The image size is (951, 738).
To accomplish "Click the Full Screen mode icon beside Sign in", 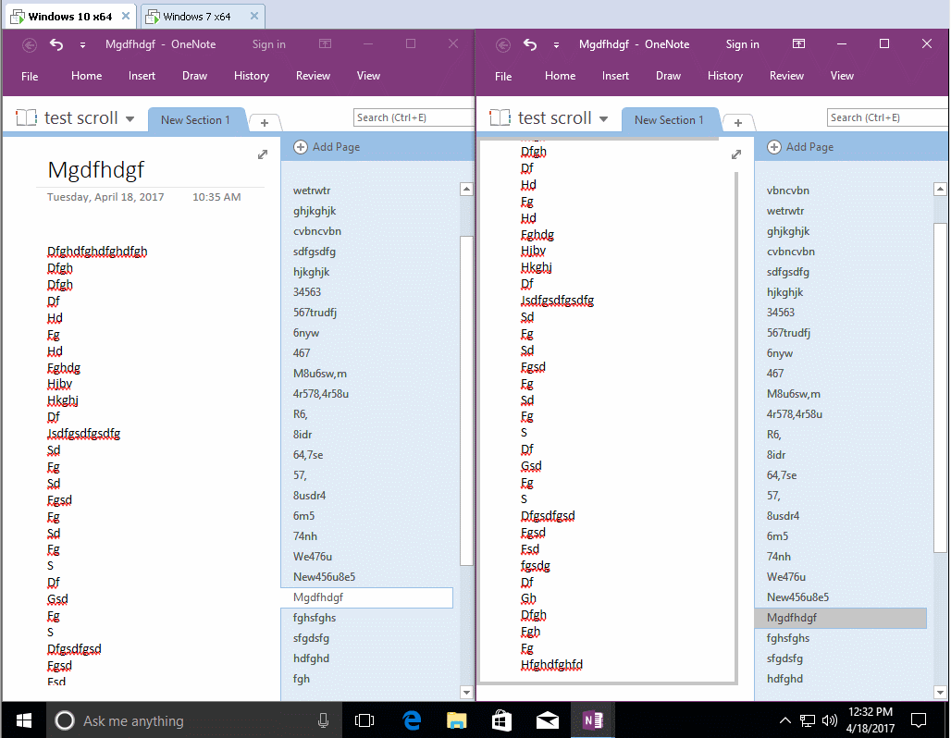I will tap(324, 43).
